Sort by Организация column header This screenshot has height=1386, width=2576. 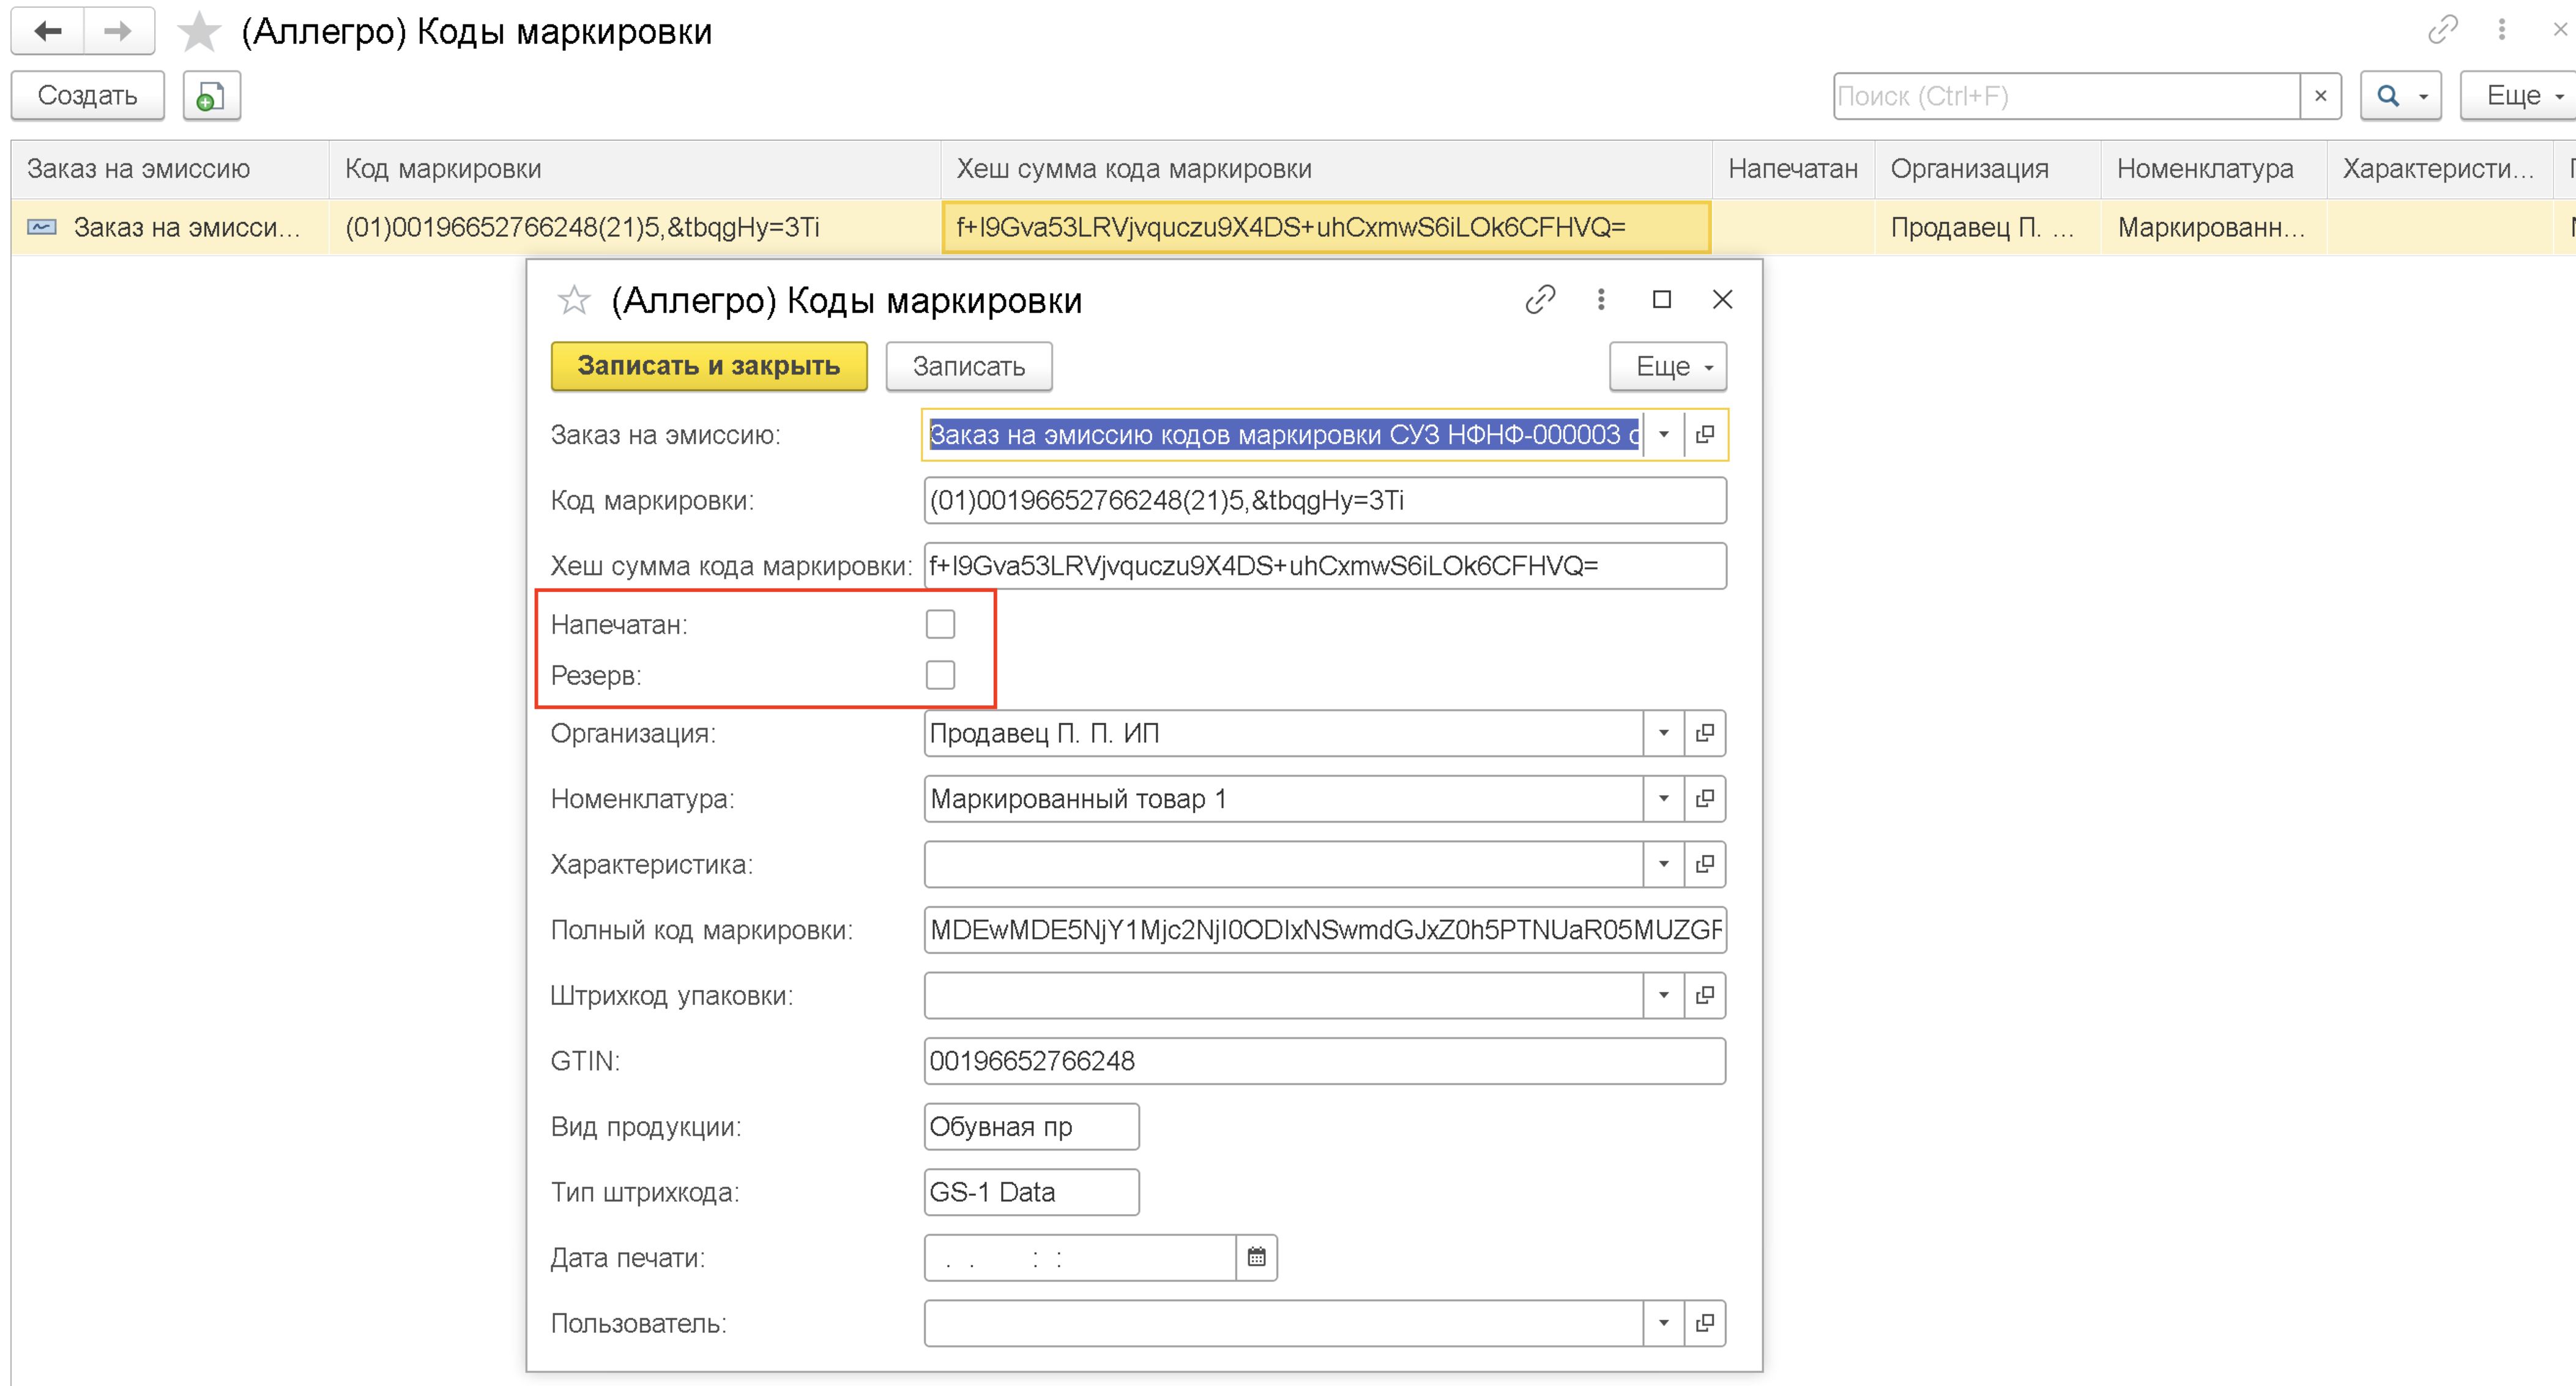(x=1987, y=169)
